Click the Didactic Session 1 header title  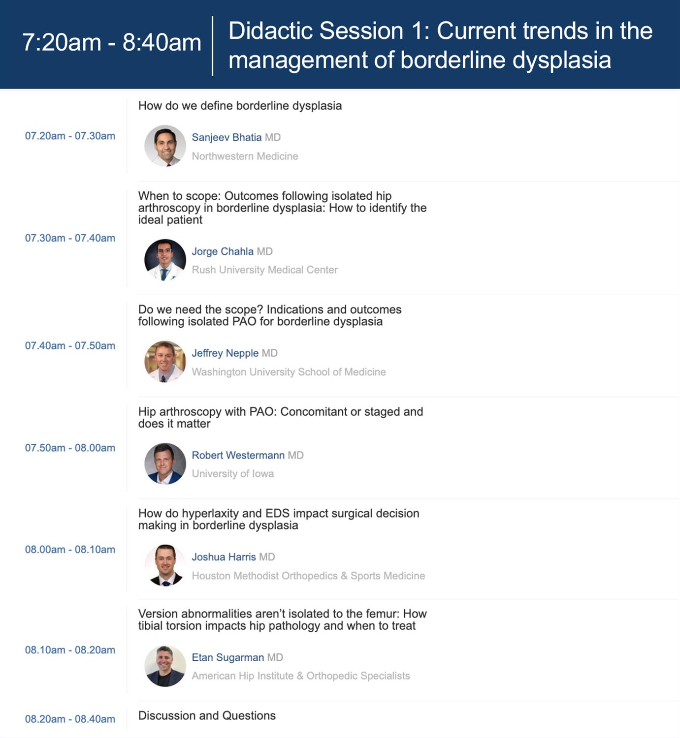click(440, 45)
